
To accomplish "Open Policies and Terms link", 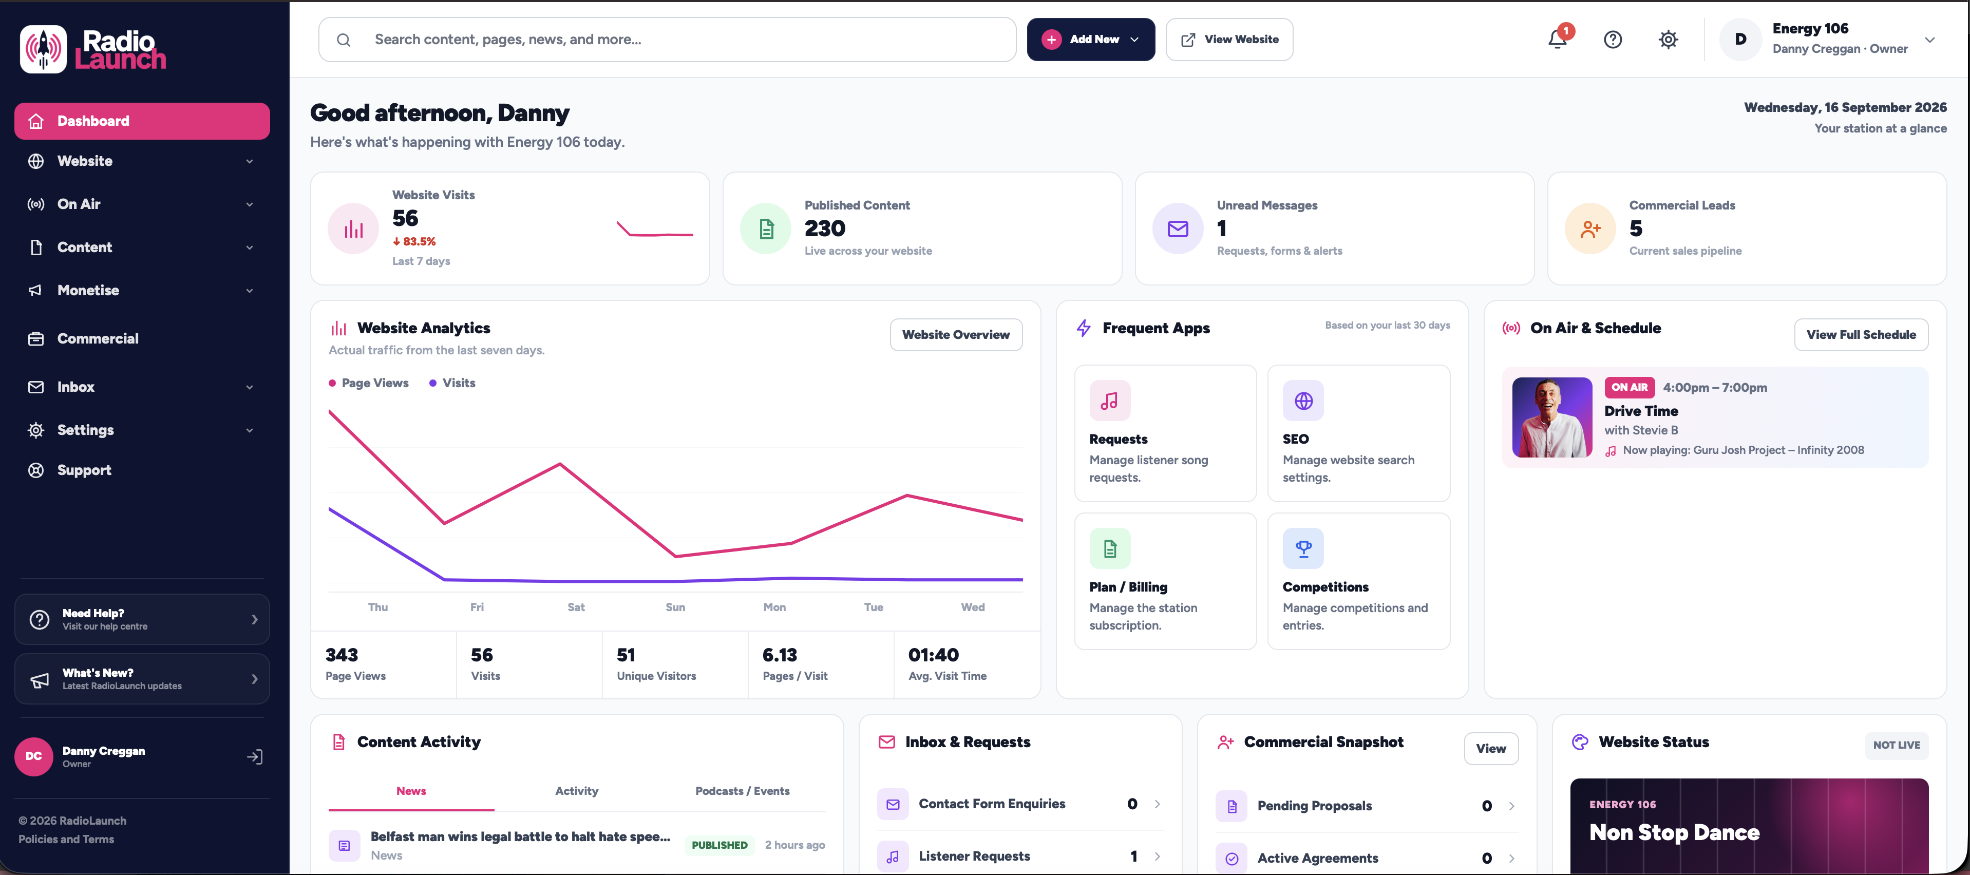I will (66, 840).
